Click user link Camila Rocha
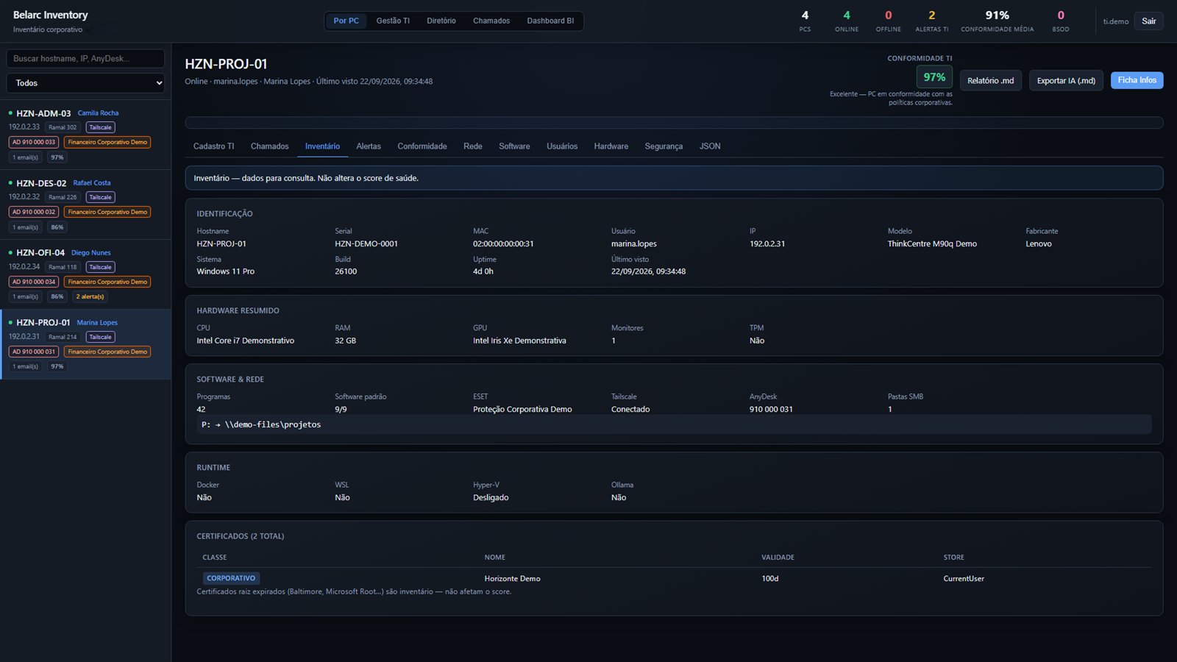Image resolution: width=1177 pixels, height=662 pixels. [x=98, y=113]
